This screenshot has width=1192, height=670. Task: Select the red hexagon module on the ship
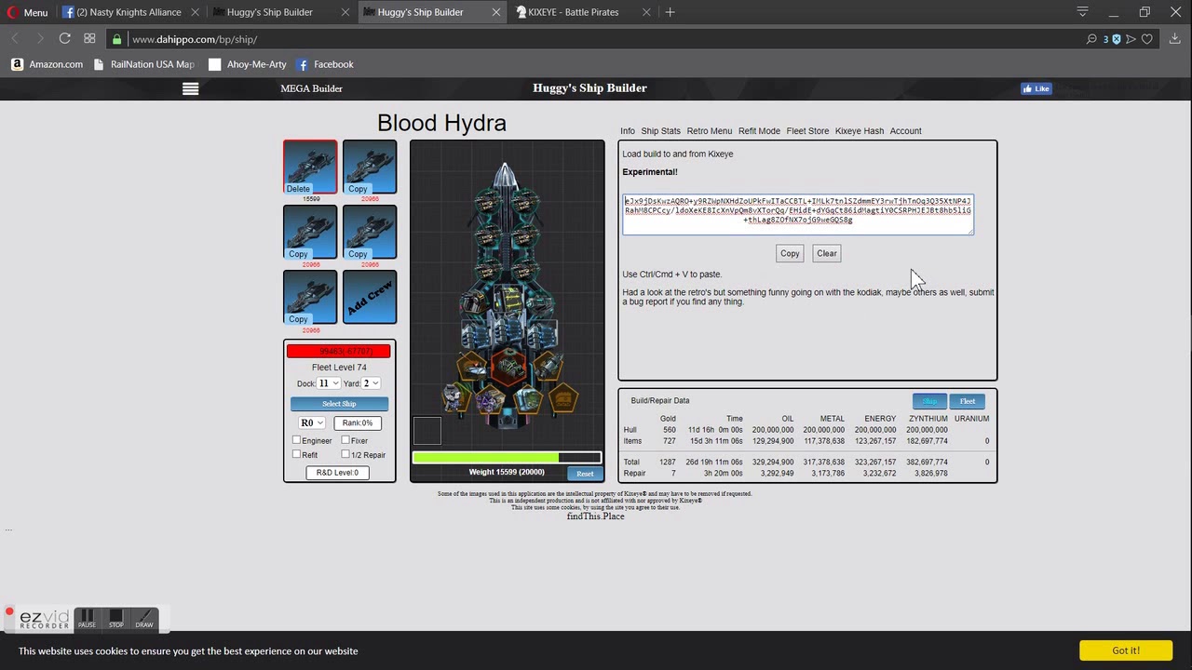coord(508,367)
